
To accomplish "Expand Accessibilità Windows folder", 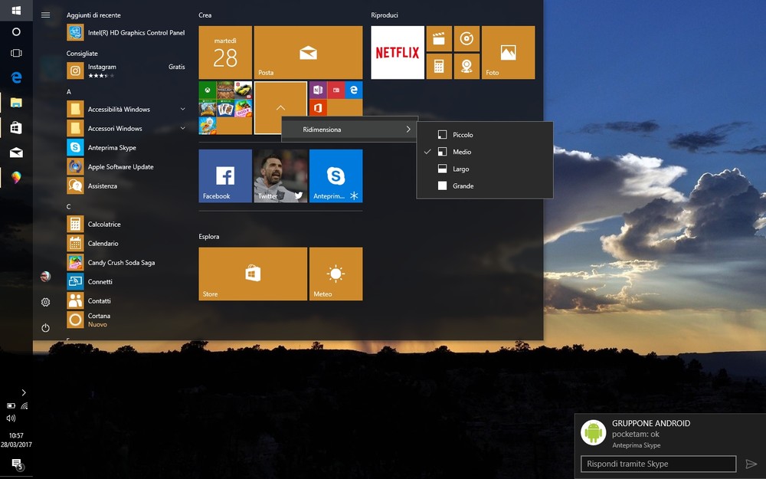I will (x=126, y=109).
